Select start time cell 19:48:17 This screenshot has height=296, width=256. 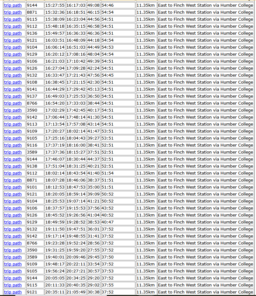coord(55,264)
